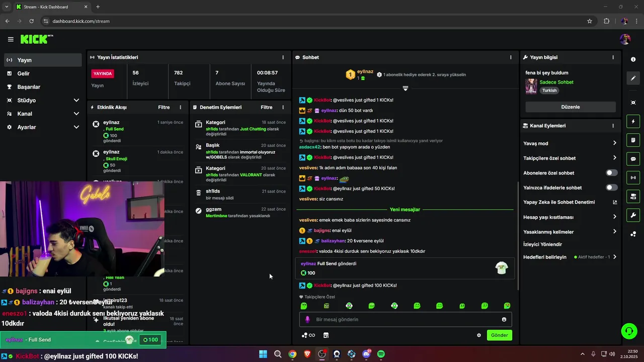Image resolution: width=644 pixels, height=362 pixels.
Task: Toggle the channel actions widget icon
Action: pos(633,196)
